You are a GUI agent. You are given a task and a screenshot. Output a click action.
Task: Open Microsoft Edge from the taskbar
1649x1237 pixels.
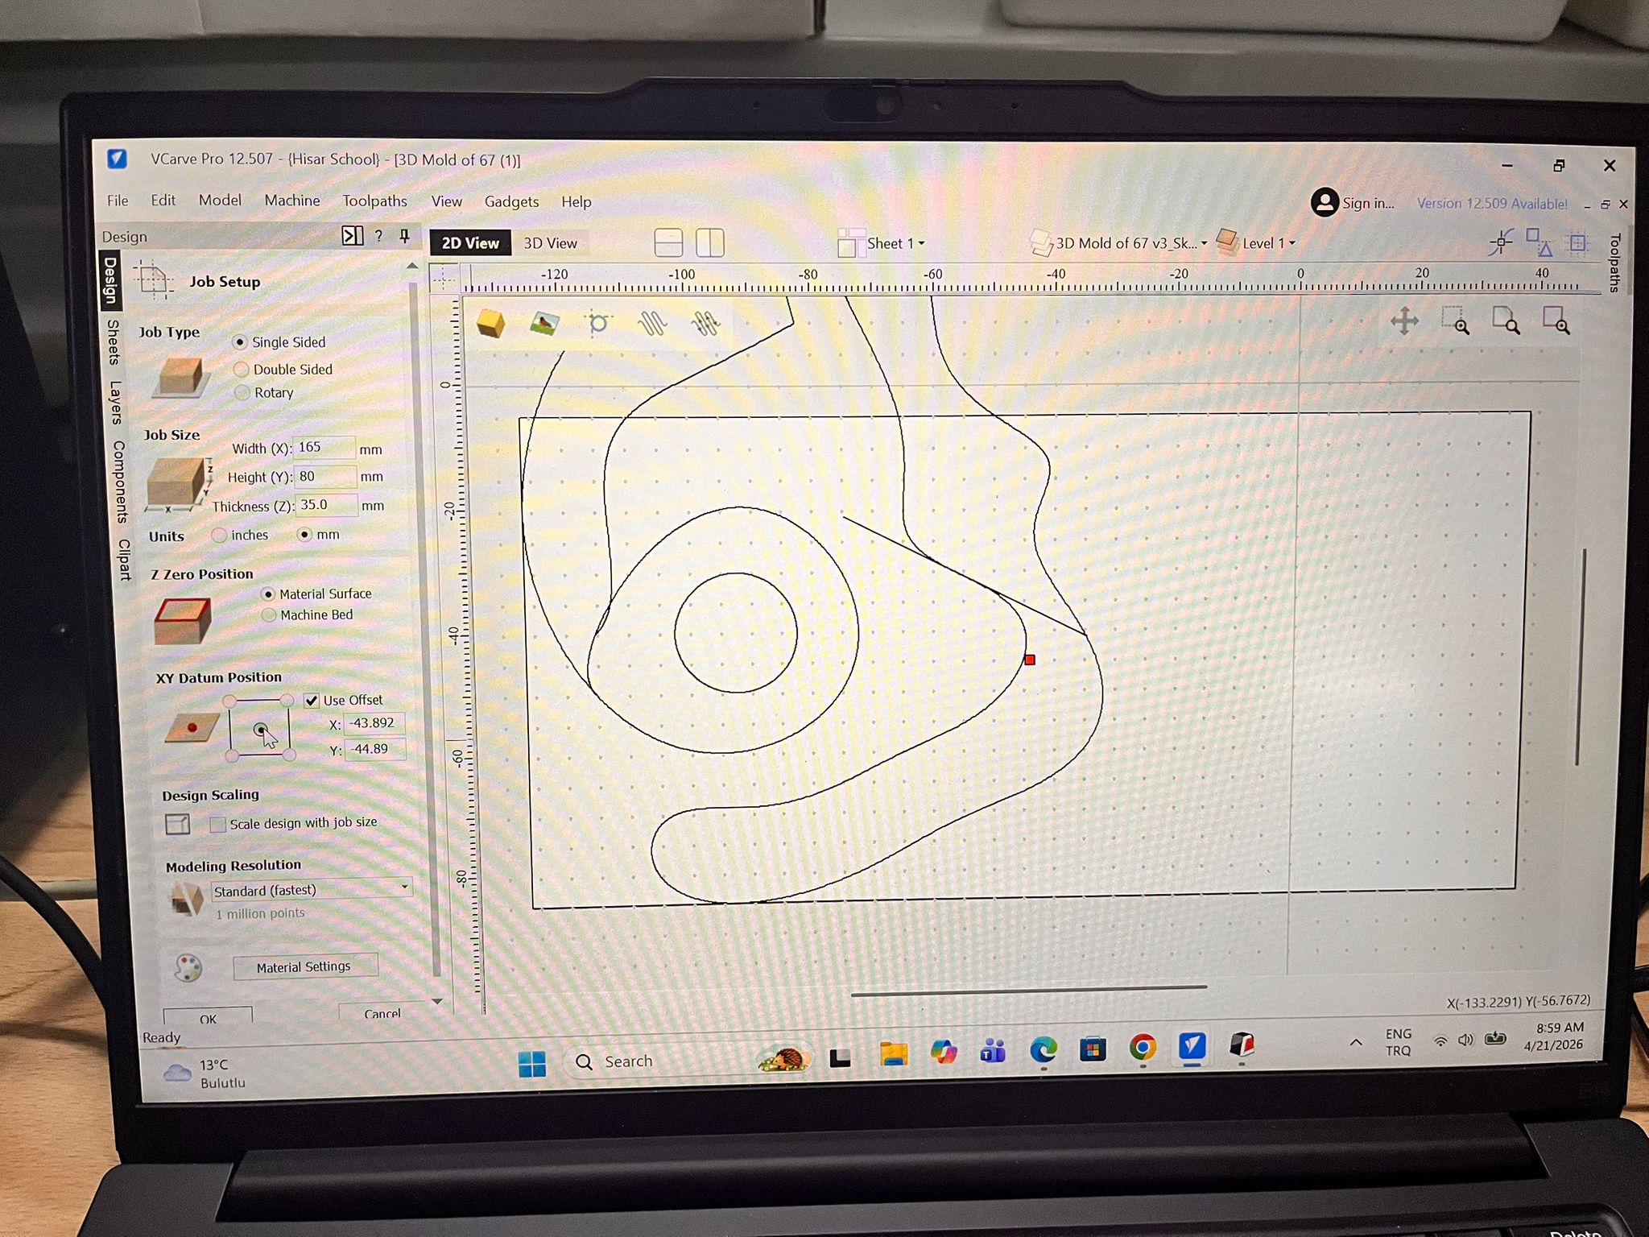[1044, 1049]
